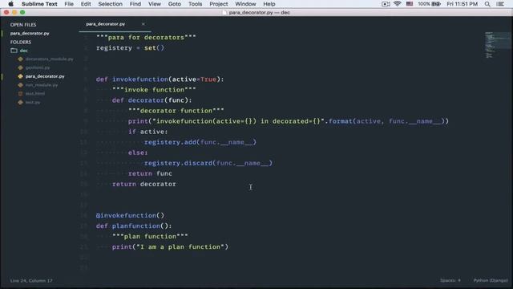Click the '"""para for decorators"""' docstring line

(146, 38)
